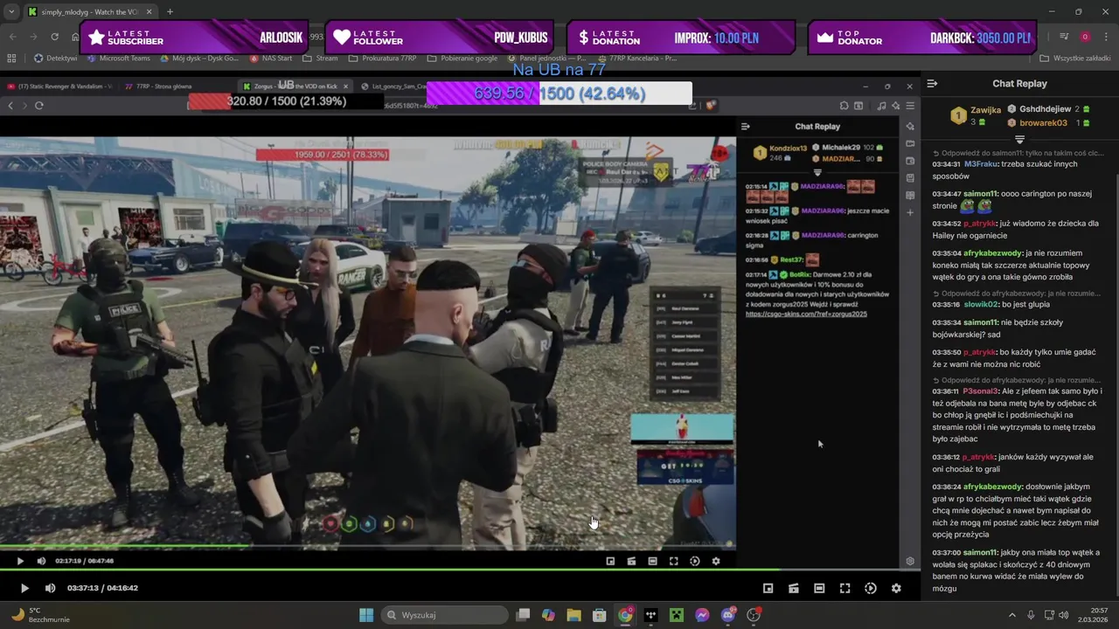This screenshot has height=629, width=1119.
Task: Open File Explorer from the taskbar
Action: (x=573, y=615)
